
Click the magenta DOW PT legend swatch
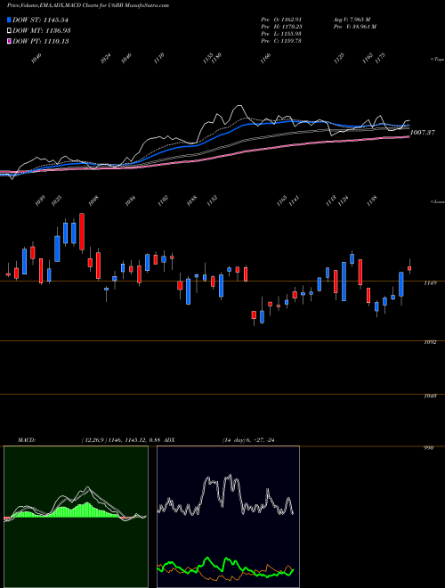9,41
